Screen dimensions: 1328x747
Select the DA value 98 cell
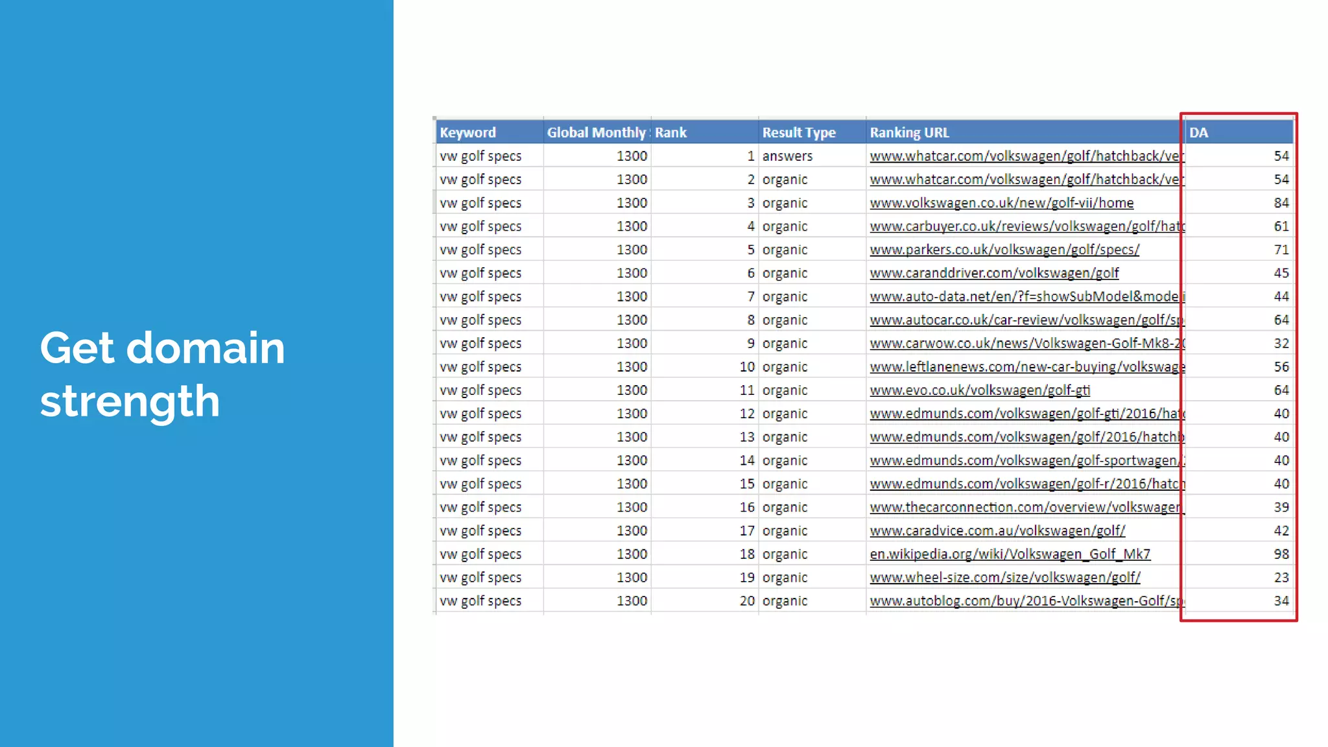1239,554
